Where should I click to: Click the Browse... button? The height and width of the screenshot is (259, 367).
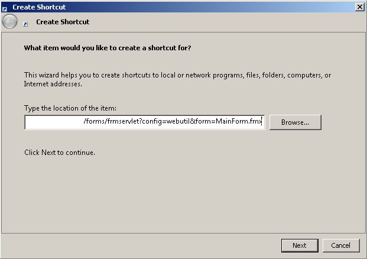tap(295, 122)
